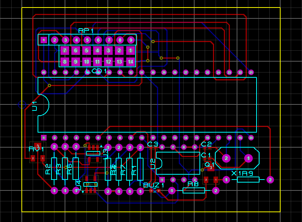Pick U1 pin 28 pad
The image size is (302, 222).
point(175,72)
